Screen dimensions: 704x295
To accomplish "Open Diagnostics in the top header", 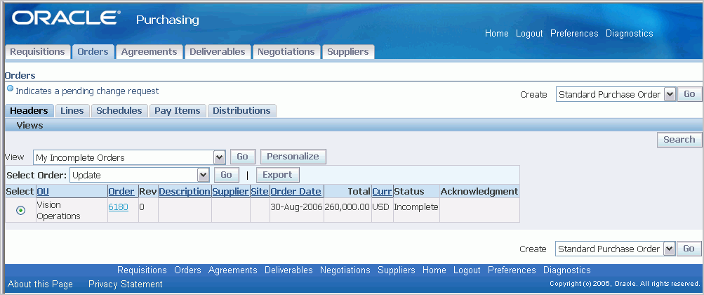I will point(630,34).
